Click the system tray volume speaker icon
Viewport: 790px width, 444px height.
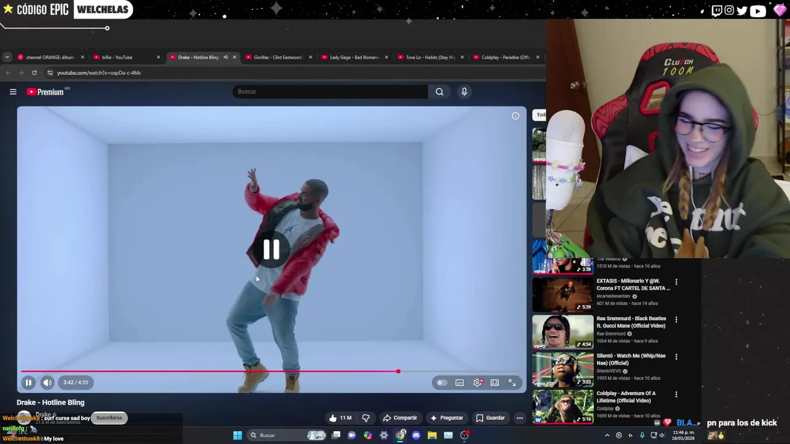pyautogui.click(x=662, y=435)
